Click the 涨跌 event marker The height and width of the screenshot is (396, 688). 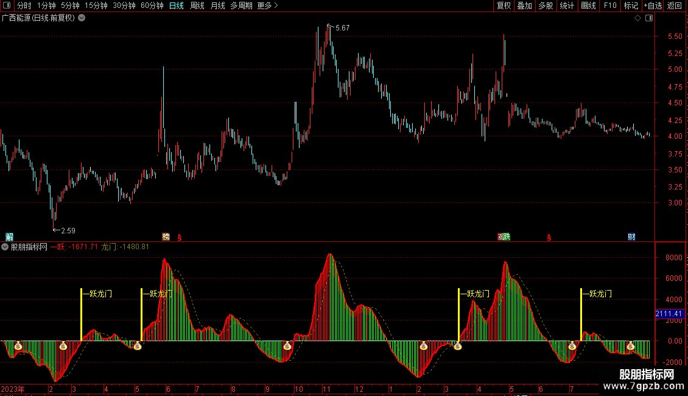[x=504, y=237]
